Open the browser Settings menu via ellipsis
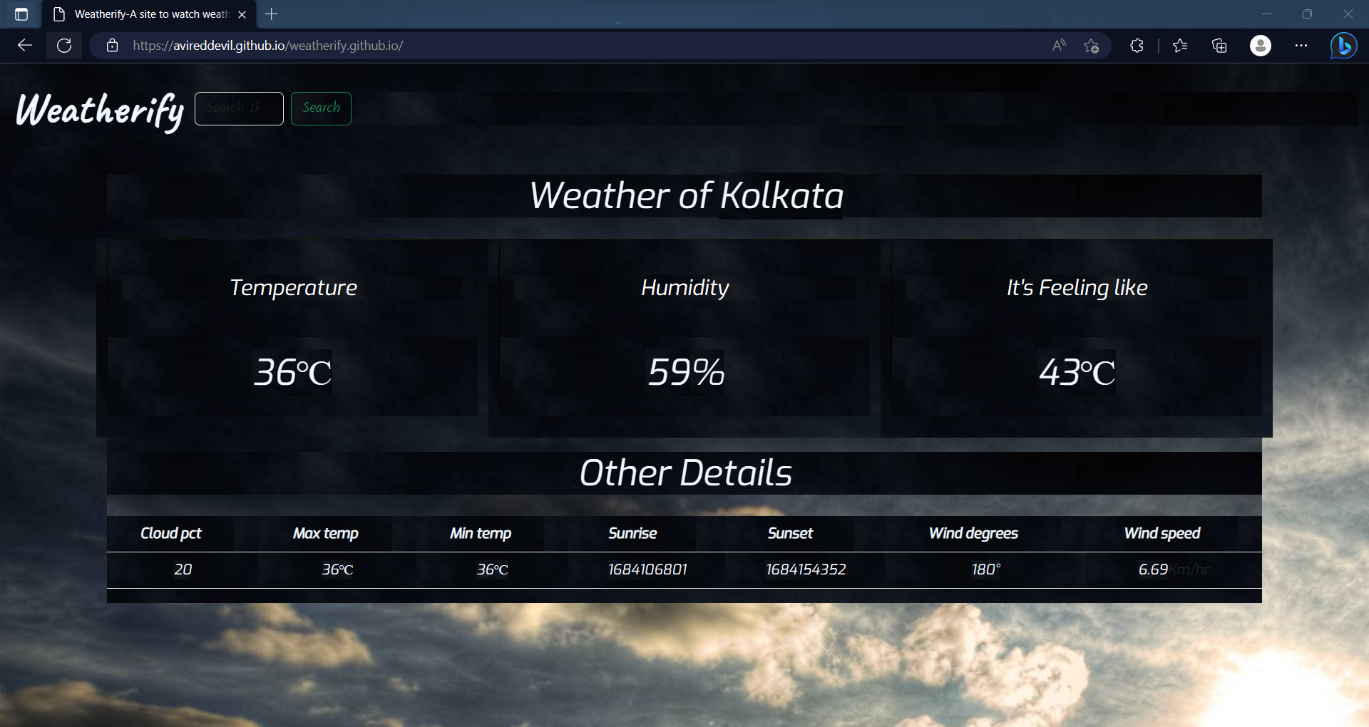The width and height of the screenshot is (1369, 727). 1301,46
